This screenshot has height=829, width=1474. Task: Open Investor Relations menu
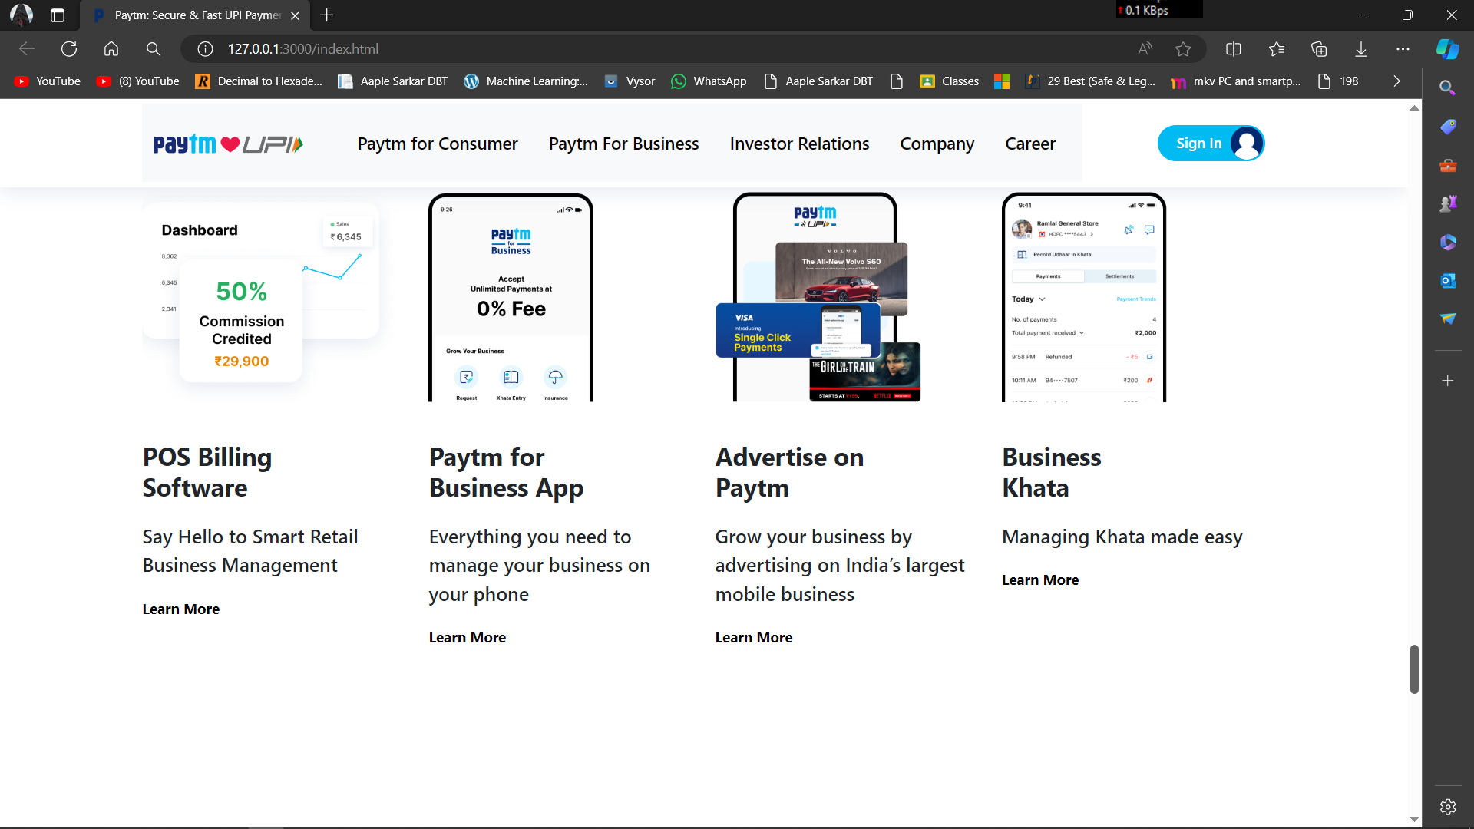coord(799,144)
